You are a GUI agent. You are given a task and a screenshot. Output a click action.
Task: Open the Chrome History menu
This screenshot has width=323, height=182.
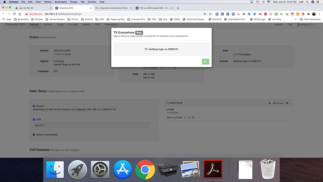(x=48, y=2)
